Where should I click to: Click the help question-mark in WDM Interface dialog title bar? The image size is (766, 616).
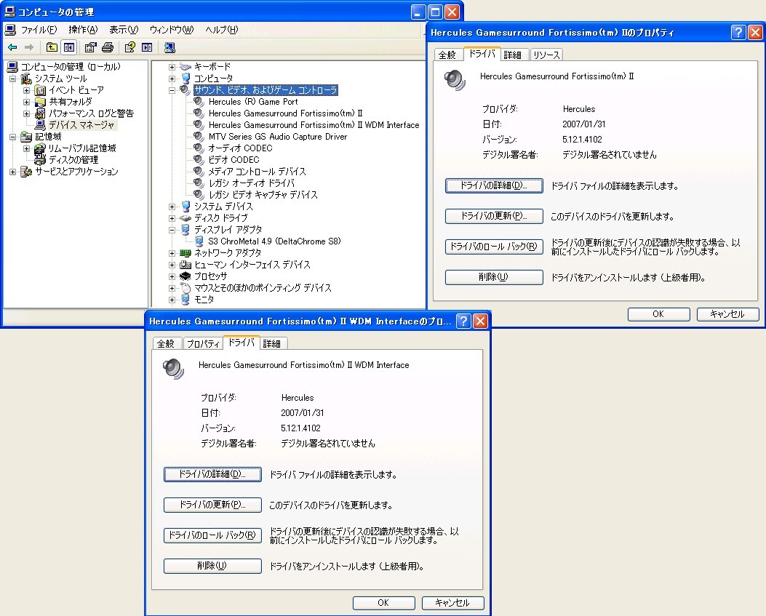click(463, 321)
